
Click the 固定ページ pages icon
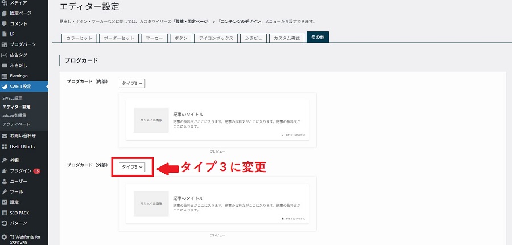[4, 13]
